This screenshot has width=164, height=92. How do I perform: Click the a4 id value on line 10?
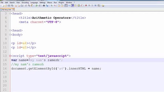(x=25, y=43)
